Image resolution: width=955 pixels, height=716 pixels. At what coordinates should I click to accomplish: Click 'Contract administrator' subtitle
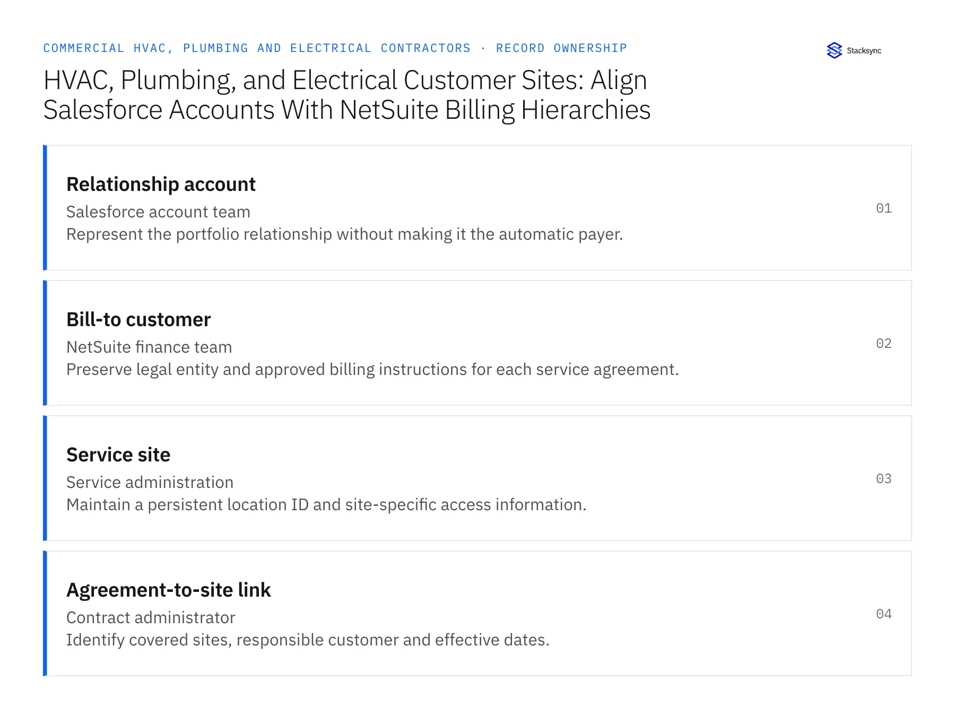point(151,617)
